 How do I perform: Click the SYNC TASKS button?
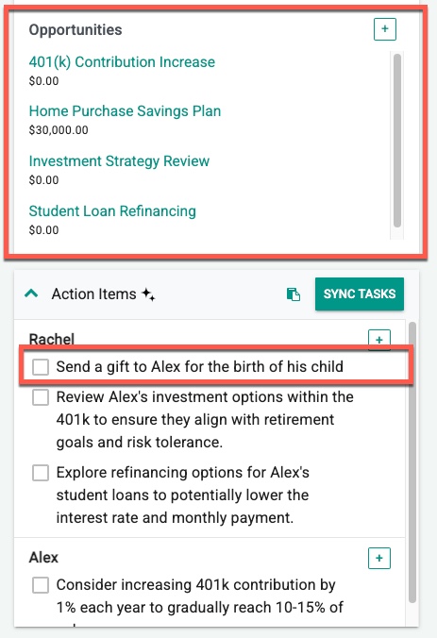pyautogui.click(x=360, y=294)
